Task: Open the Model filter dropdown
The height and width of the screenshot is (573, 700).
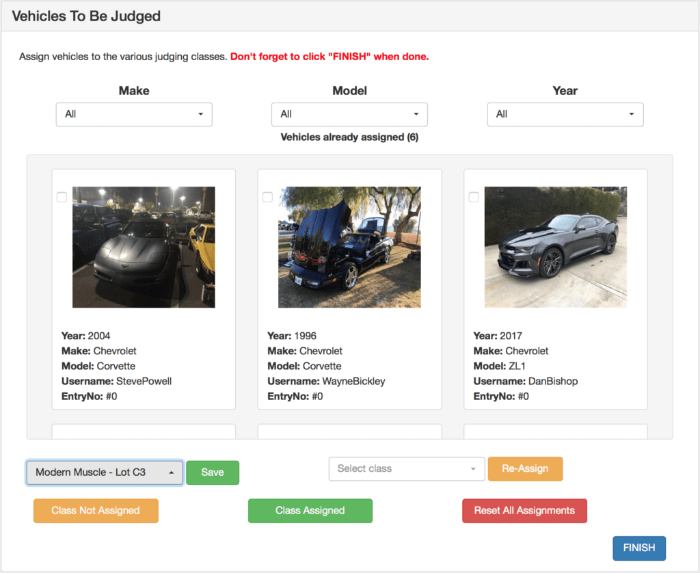Action: coord(349,114)
